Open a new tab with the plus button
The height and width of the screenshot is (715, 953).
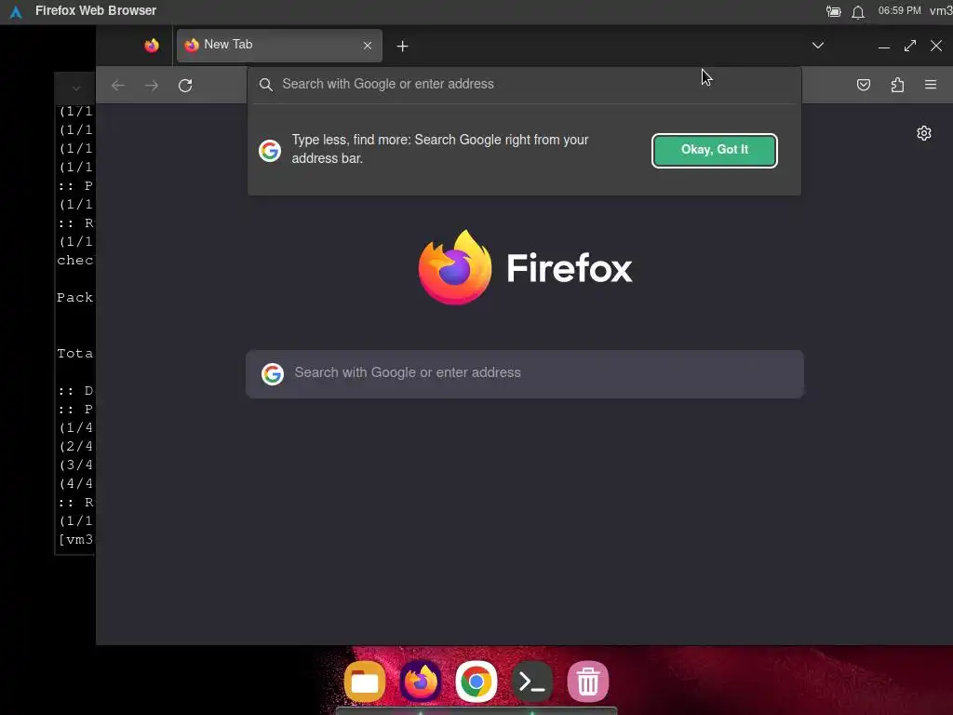[402, 47]
